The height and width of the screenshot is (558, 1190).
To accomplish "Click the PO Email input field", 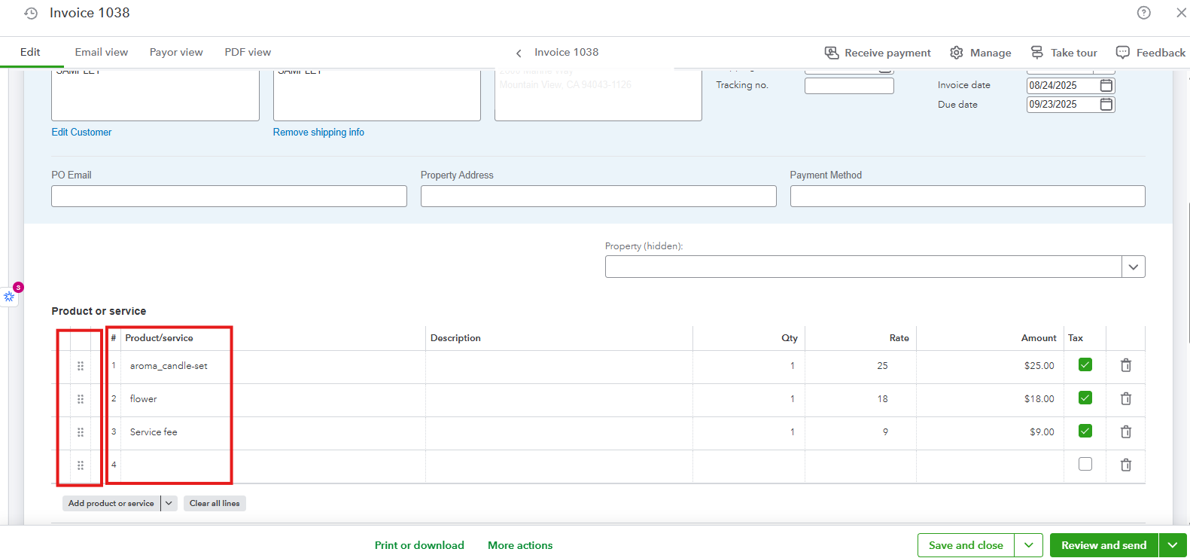I will [229, 197].
